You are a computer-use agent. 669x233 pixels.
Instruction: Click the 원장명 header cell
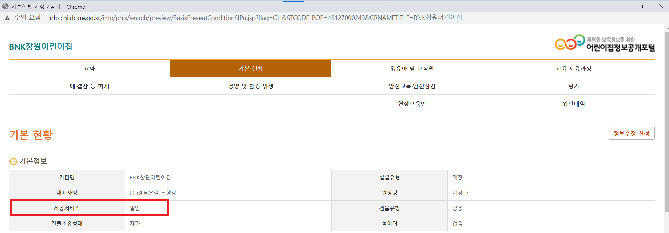point(389,193)
